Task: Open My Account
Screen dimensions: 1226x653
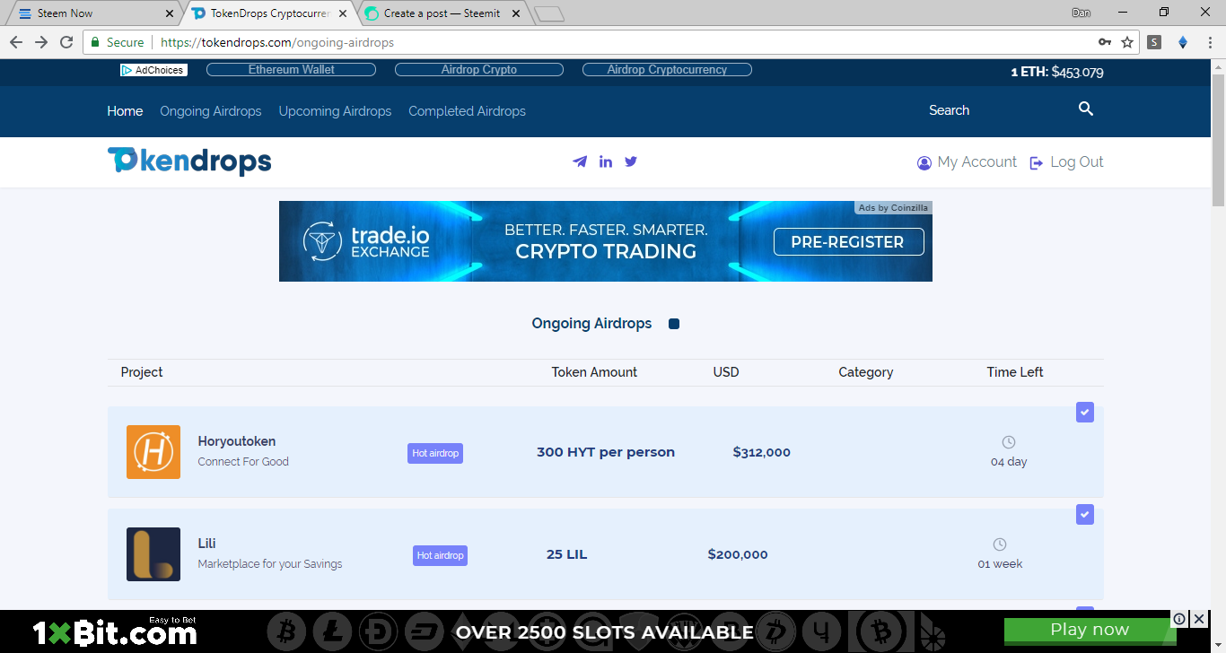Action: click(x=967, y=162)
